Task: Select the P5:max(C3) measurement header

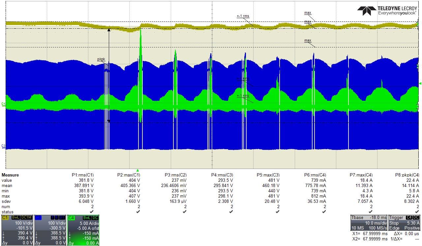Action: 268,175
